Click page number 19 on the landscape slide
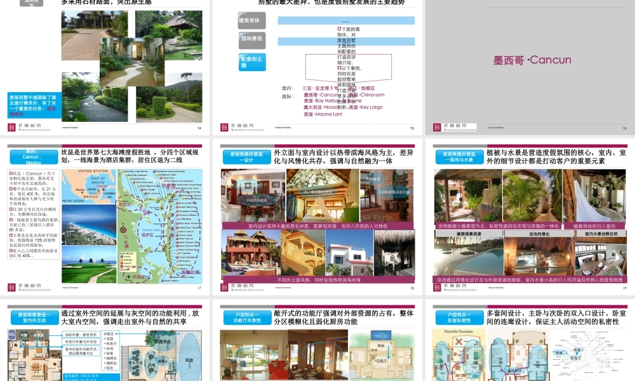 pos(624,288)
